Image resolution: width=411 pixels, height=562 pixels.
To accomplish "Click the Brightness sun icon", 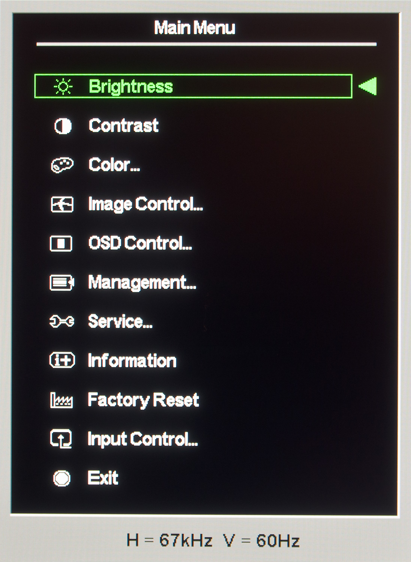I will point(63,87).
